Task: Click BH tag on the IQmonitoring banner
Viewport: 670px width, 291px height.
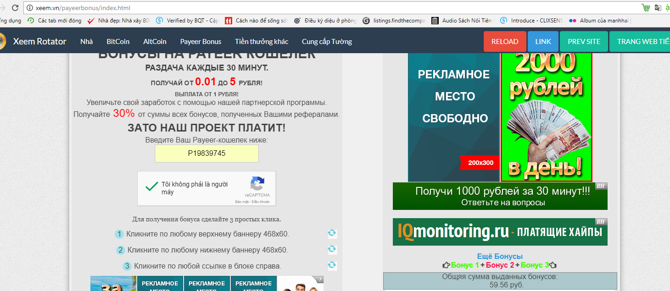Action: [601, 222]
